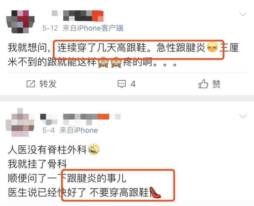254x206 pixels.
Task: Tap the 赞 like text label
Action: click(x=216, y=84)
